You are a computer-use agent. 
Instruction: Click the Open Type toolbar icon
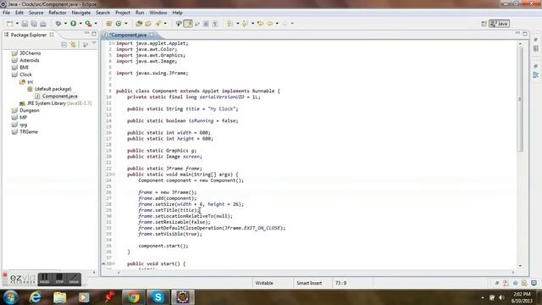pos(139,24)
